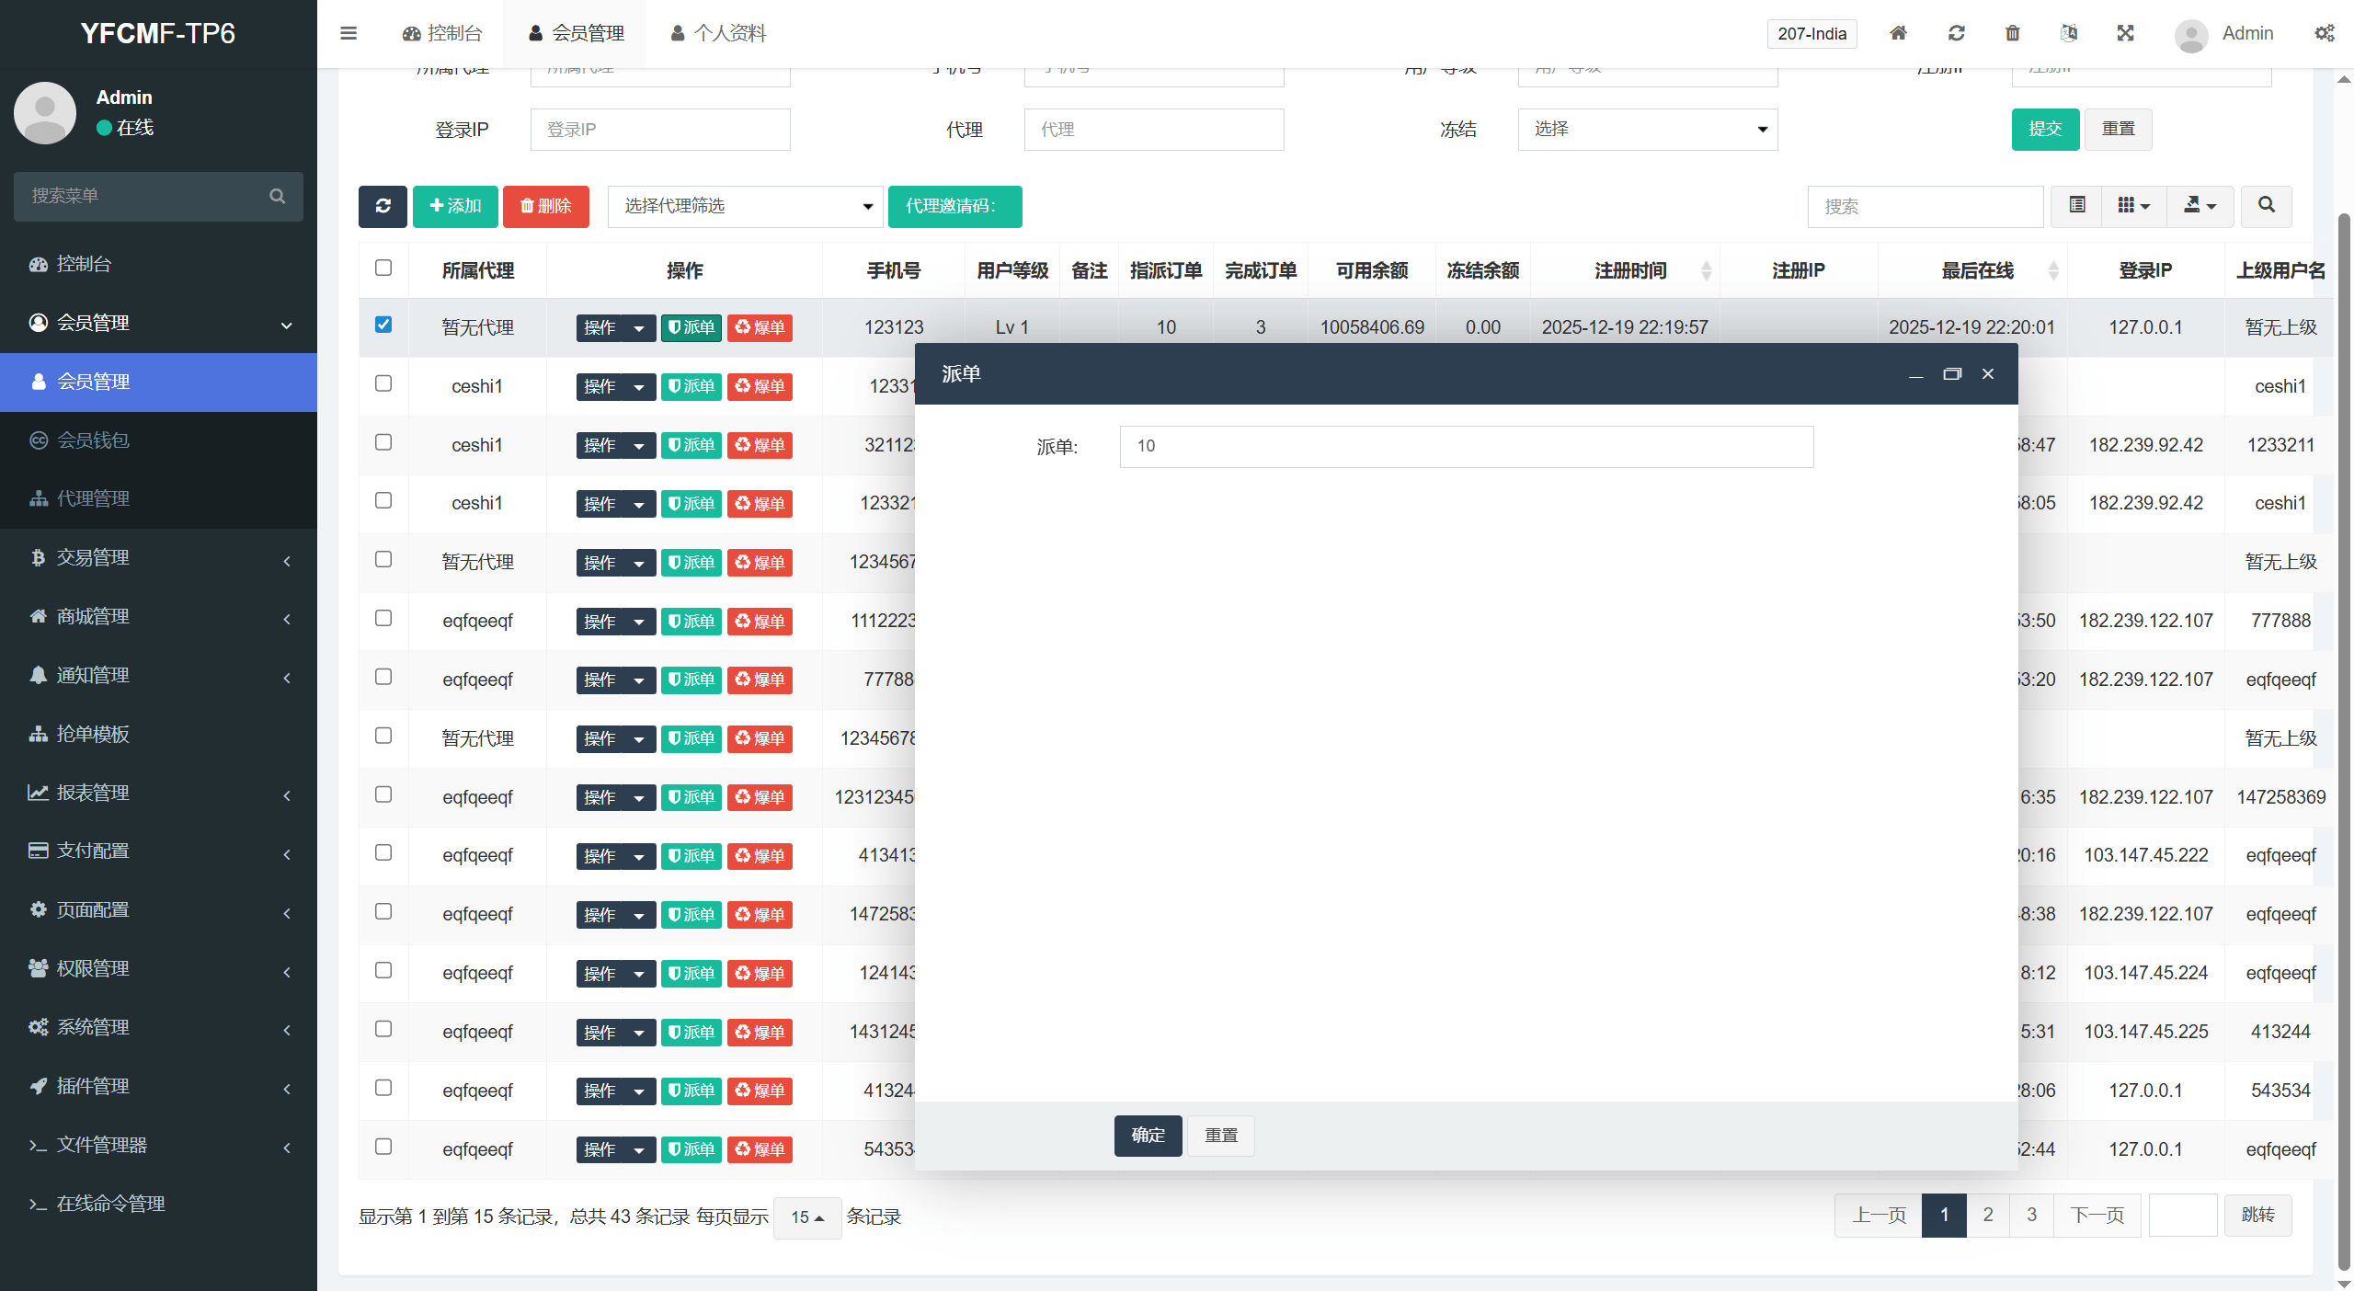
Task: Open the 冻结 select dropdown
Action: coord(1647,130)
